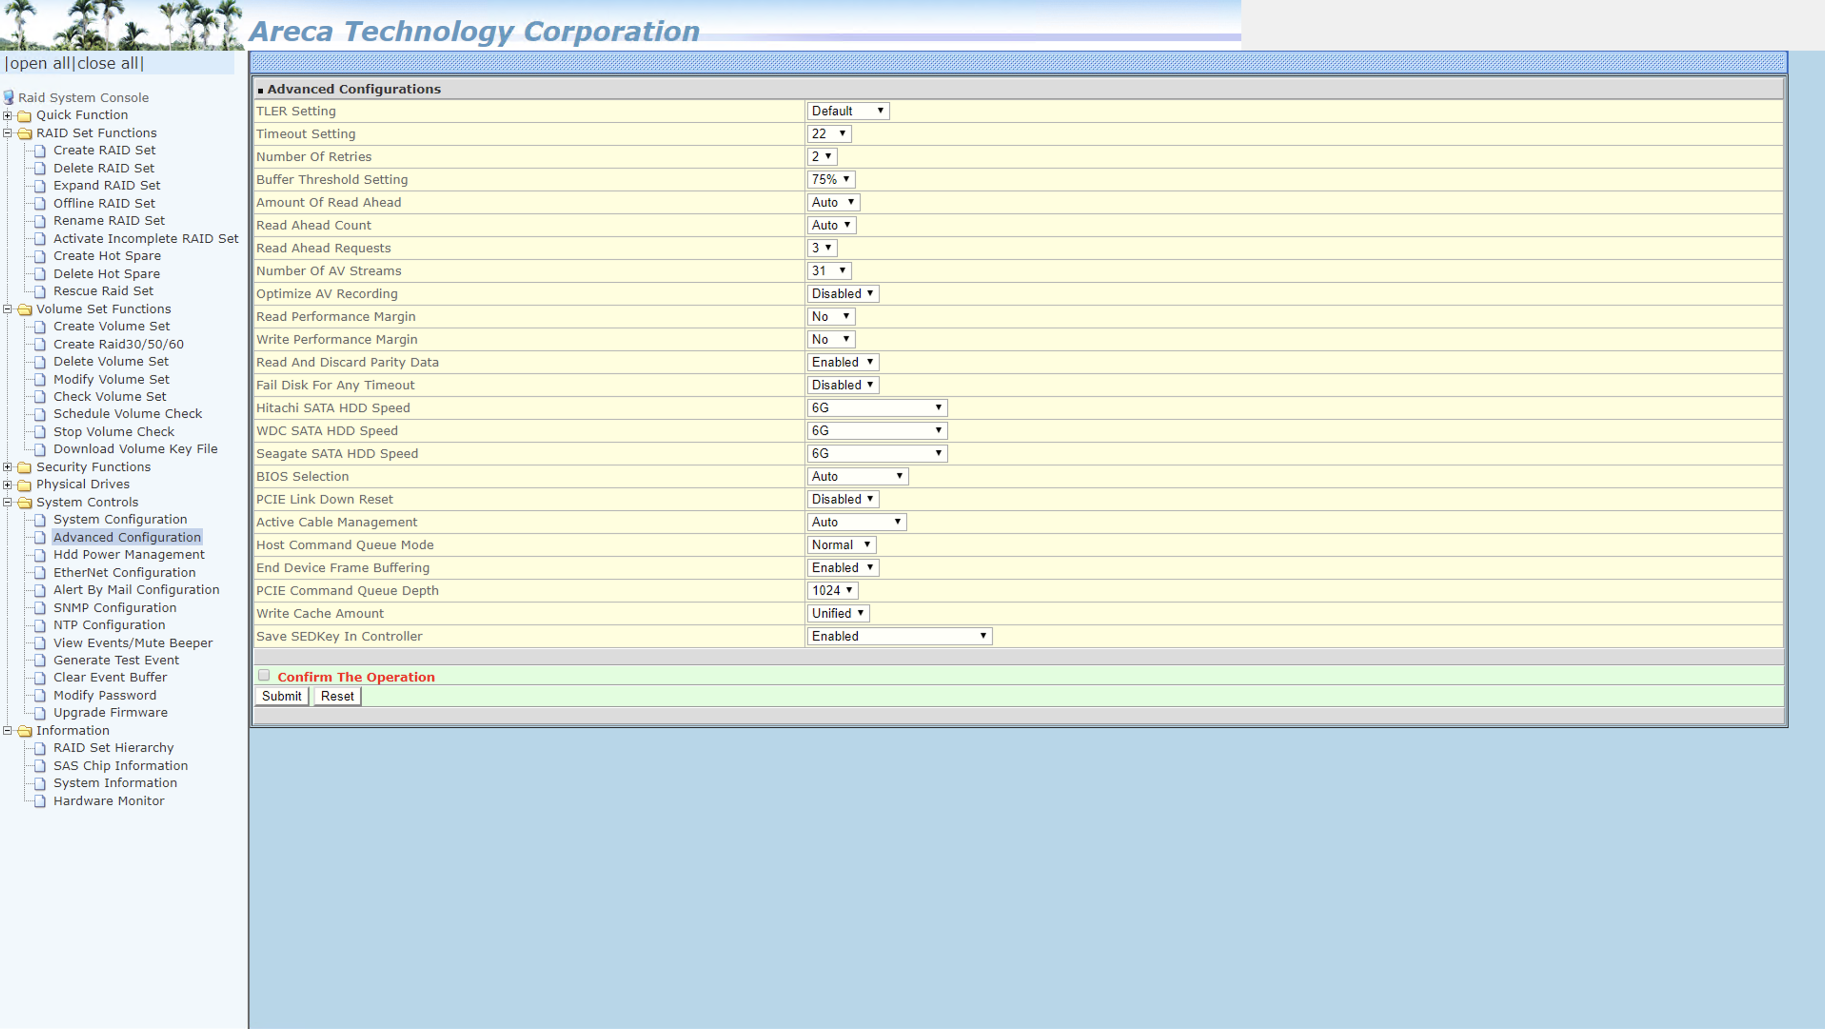Open Expand RAID Set in the tree
The height and width of the screenshot is (1029, 1825).
[107, 186]
